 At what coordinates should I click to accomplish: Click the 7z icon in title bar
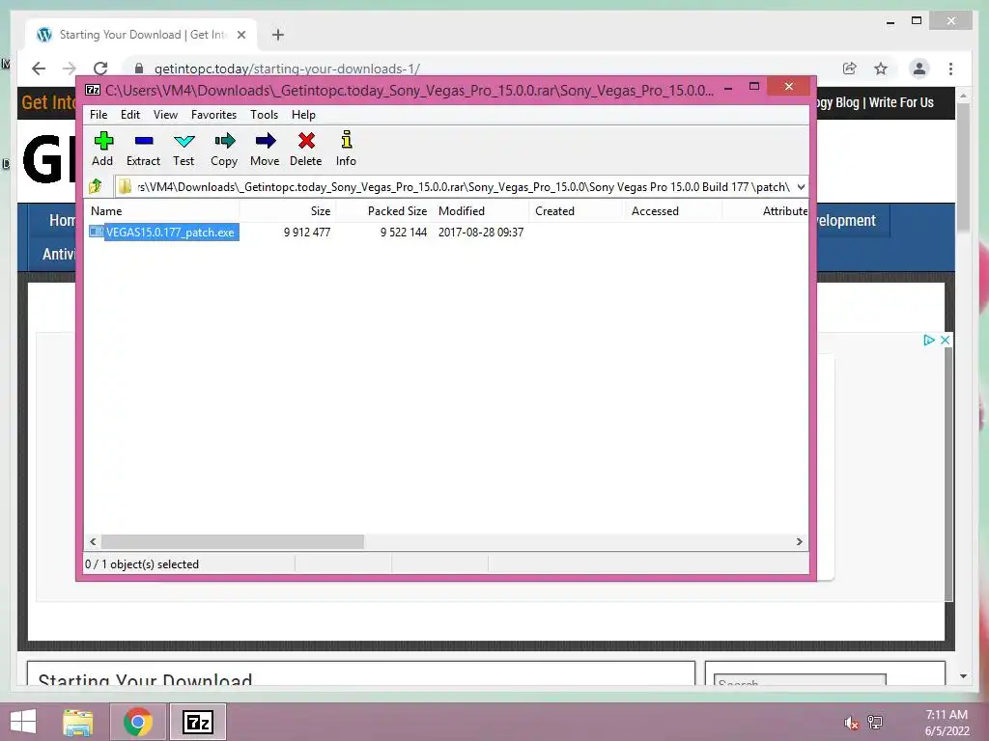point(93,90)
